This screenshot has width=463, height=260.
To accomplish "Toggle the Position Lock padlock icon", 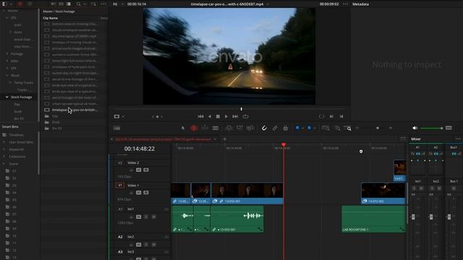I will (285, 128).
